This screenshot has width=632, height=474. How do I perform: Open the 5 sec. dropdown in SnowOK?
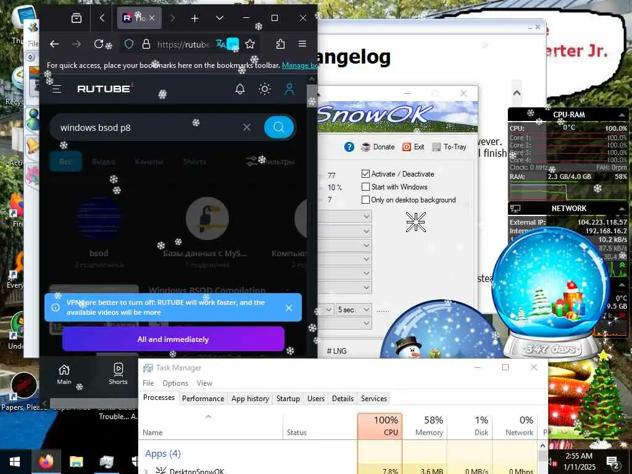click(x=354, y=310)
